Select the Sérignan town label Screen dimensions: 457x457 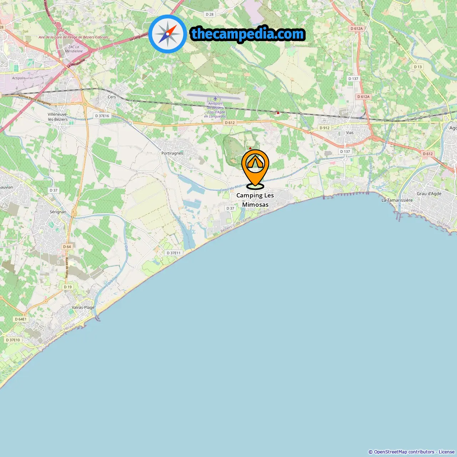[58, 212]
